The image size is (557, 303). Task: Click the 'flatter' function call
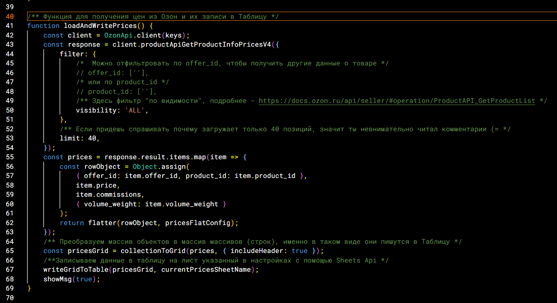click(x=103, y=223)
